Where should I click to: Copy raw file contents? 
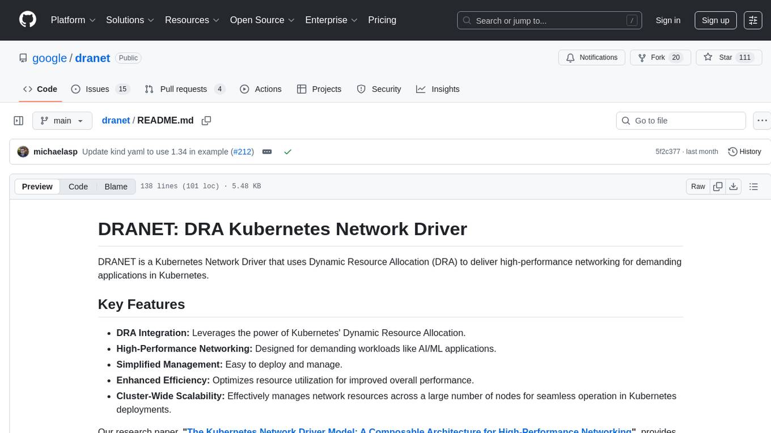click(x=718, y=186)
